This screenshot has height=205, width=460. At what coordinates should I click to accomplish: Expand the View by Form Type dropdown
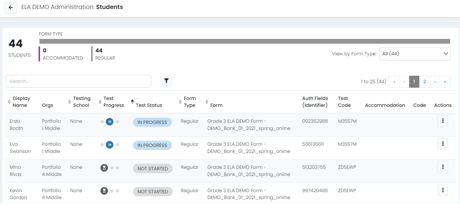tap(415, 54)
